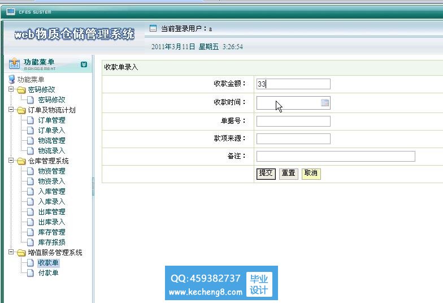Image resolution: width=443 pixels, height=303 pixels.
Task: Click the 密码修改 folder icon
Action: coord(21,90)
